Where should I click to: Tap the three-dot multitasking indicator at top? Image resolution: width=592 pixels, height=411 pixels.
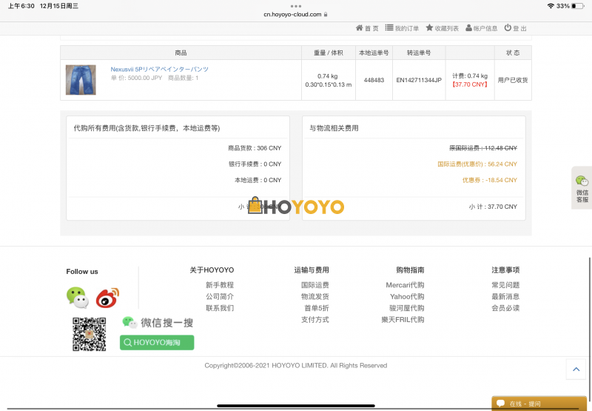(295, 6)
